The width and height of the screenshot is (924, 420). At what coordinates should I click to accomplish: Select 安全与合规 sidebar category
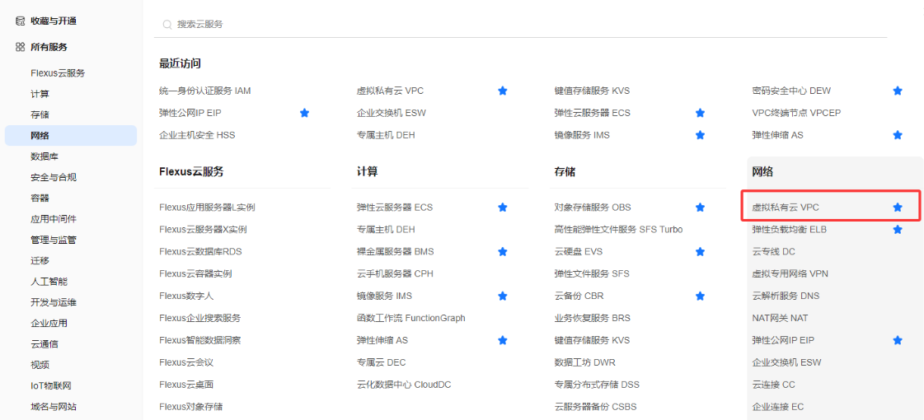tap(54, 177)
